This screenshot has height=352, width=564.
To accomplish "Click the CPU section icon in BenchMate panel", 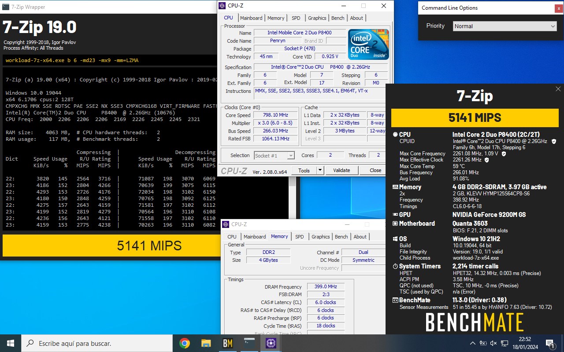I will coord(395,135).
